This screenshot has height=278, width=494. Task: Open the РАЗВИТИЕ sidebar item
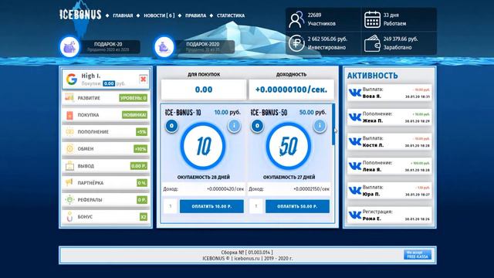(106, 98)
